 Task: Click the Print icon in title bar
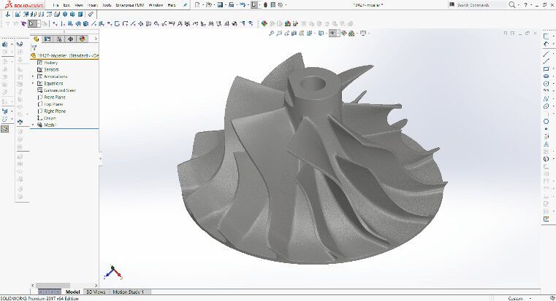[231, 5]
